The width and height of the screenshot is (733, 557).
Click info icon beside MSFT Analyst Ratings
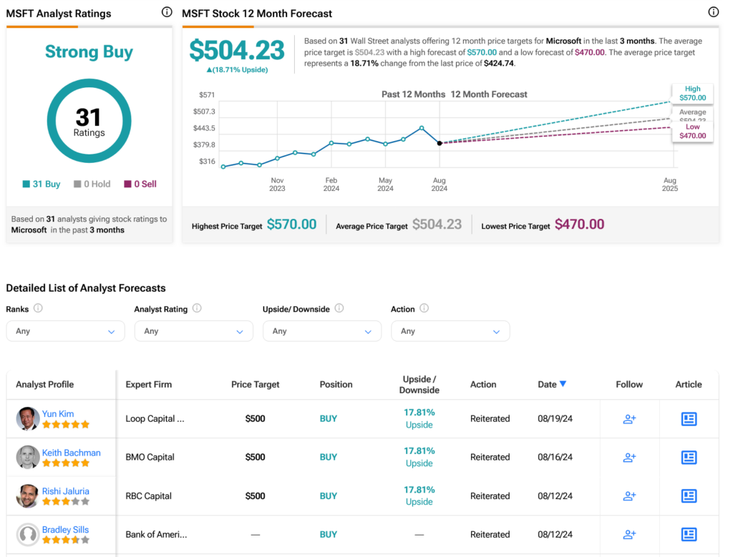point(167,12)
